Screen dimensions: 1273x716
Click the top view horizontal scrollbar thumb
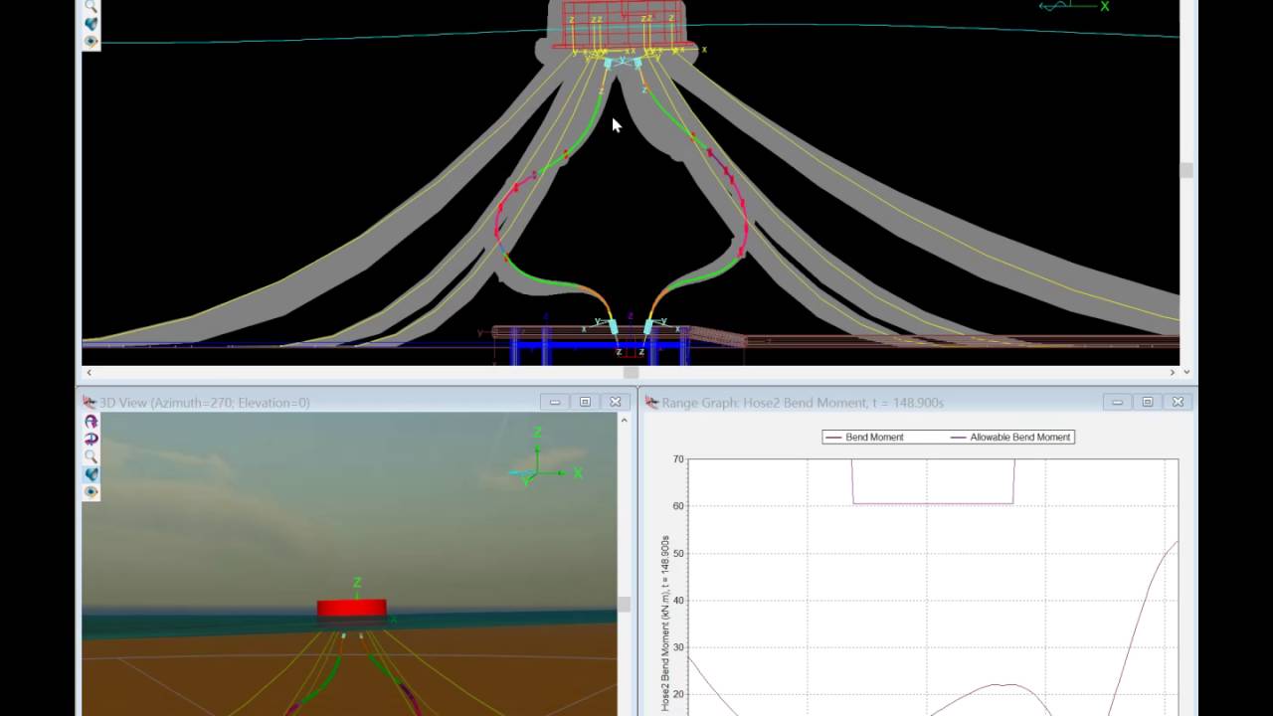(631, 372)
